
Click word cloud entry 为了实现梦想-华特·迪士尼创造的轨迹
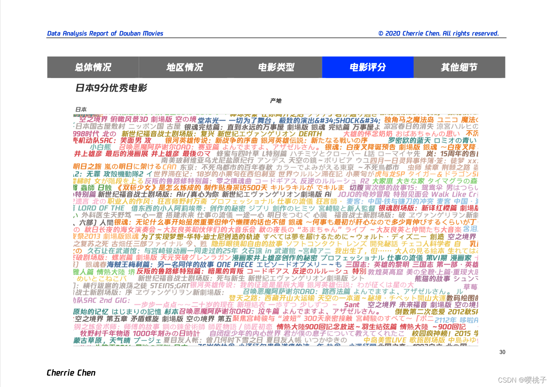200,236
